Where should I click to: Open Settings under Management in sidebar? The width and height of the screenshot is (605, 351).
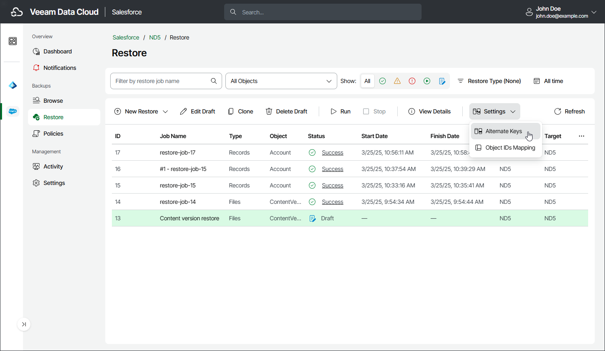coord(64,183)
